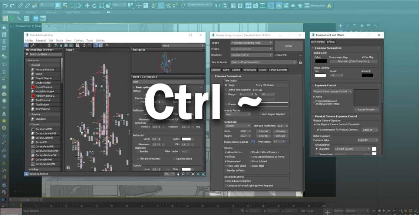The image size is (419, 215).
Task: Open the Renderer dropdown showing CoronaRenderer
Action: (x=251, y=55)
